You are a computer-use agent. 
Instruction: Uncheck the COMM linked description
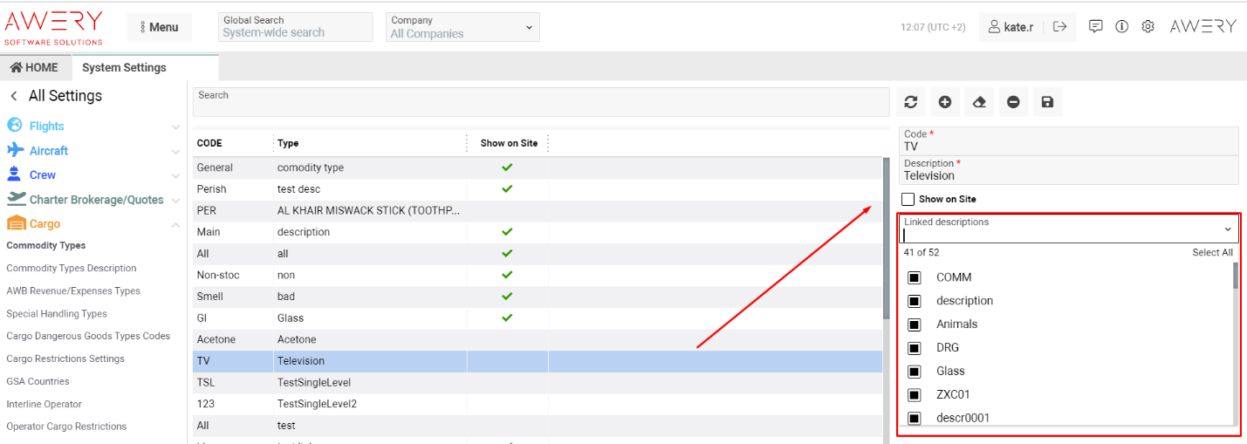click(x=915, y=277)
